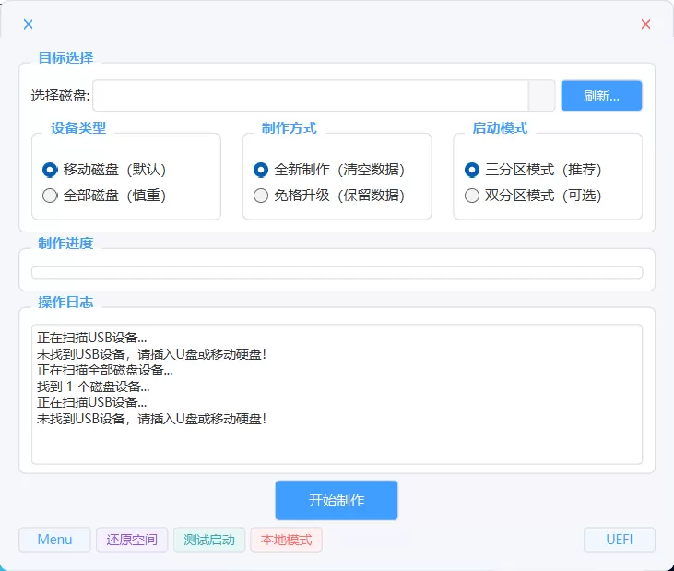This screenshot has height=571, width=674.
Task: Switch to 本地模式 local mode
Action: [286, 540]
